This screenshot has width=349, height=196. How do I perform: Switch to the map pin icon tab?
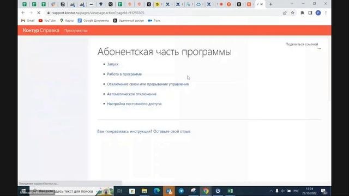click(101, 4)
